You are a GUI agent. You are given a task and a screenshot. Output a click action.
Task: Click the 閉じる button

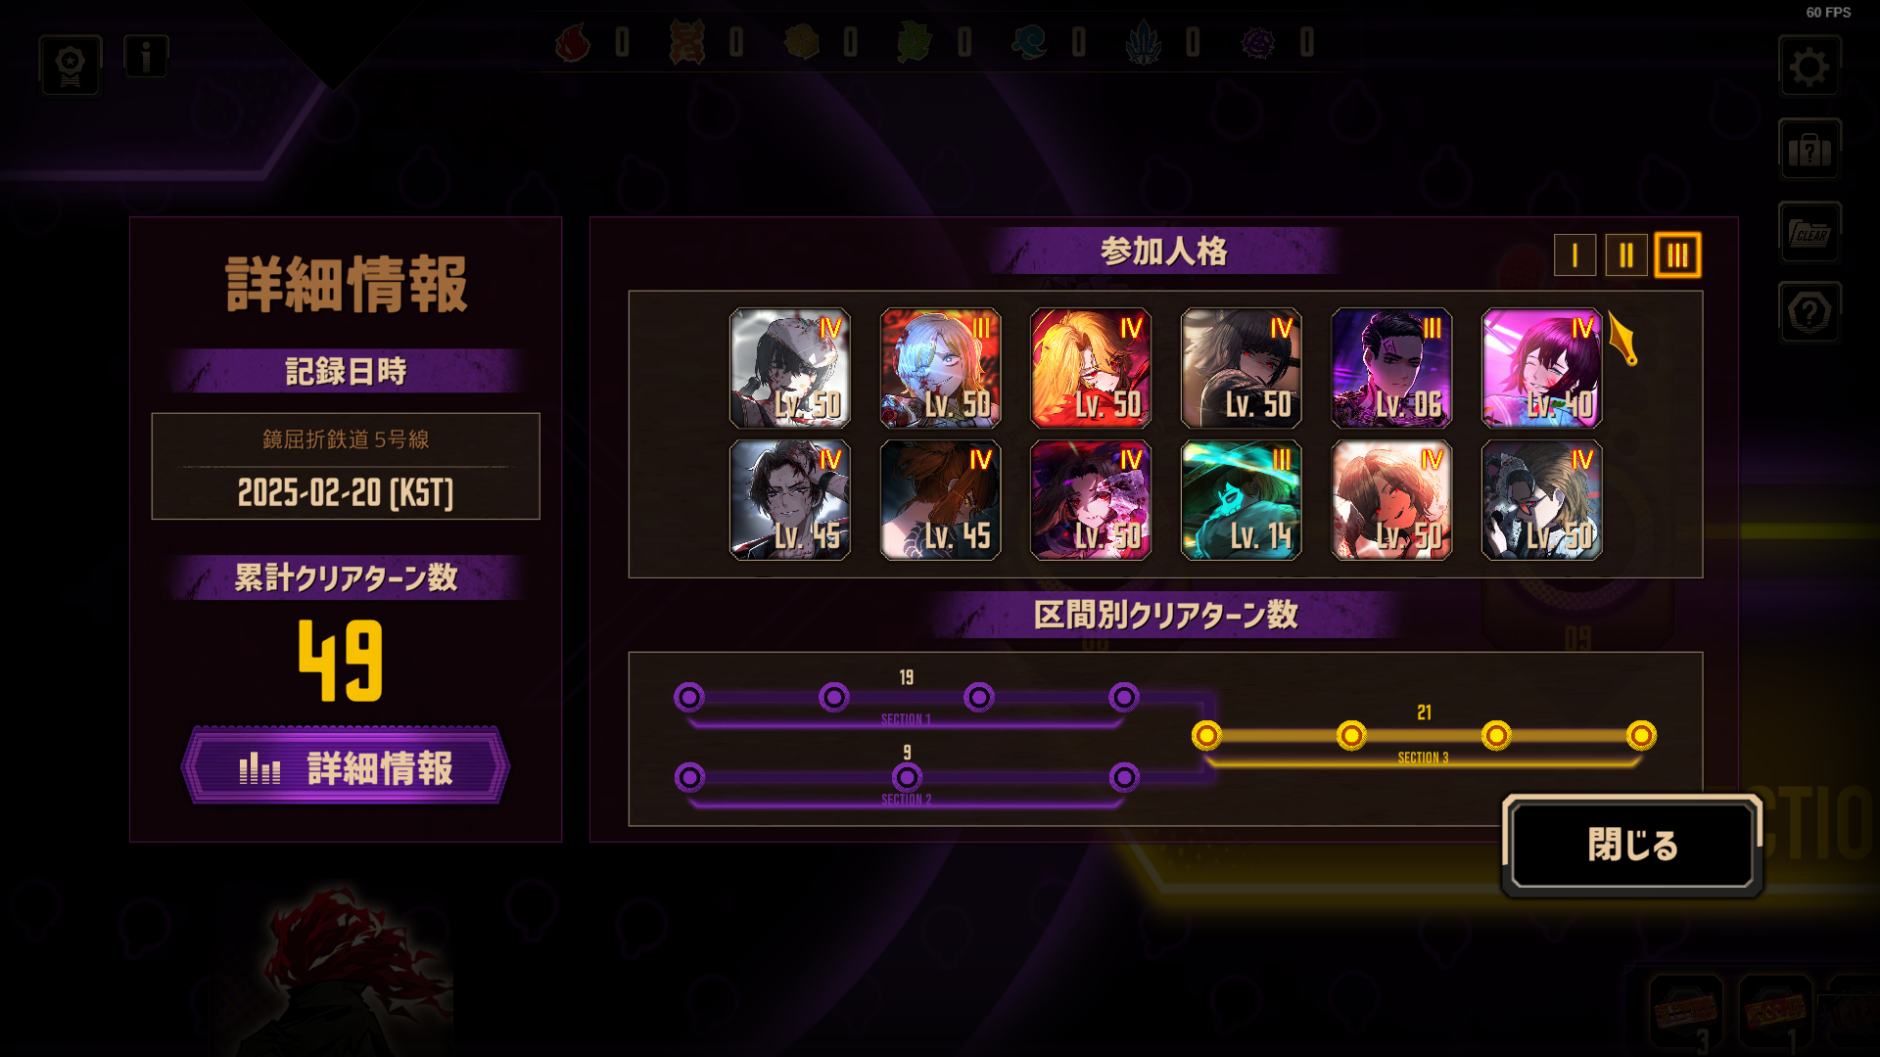coord(1632,845)
